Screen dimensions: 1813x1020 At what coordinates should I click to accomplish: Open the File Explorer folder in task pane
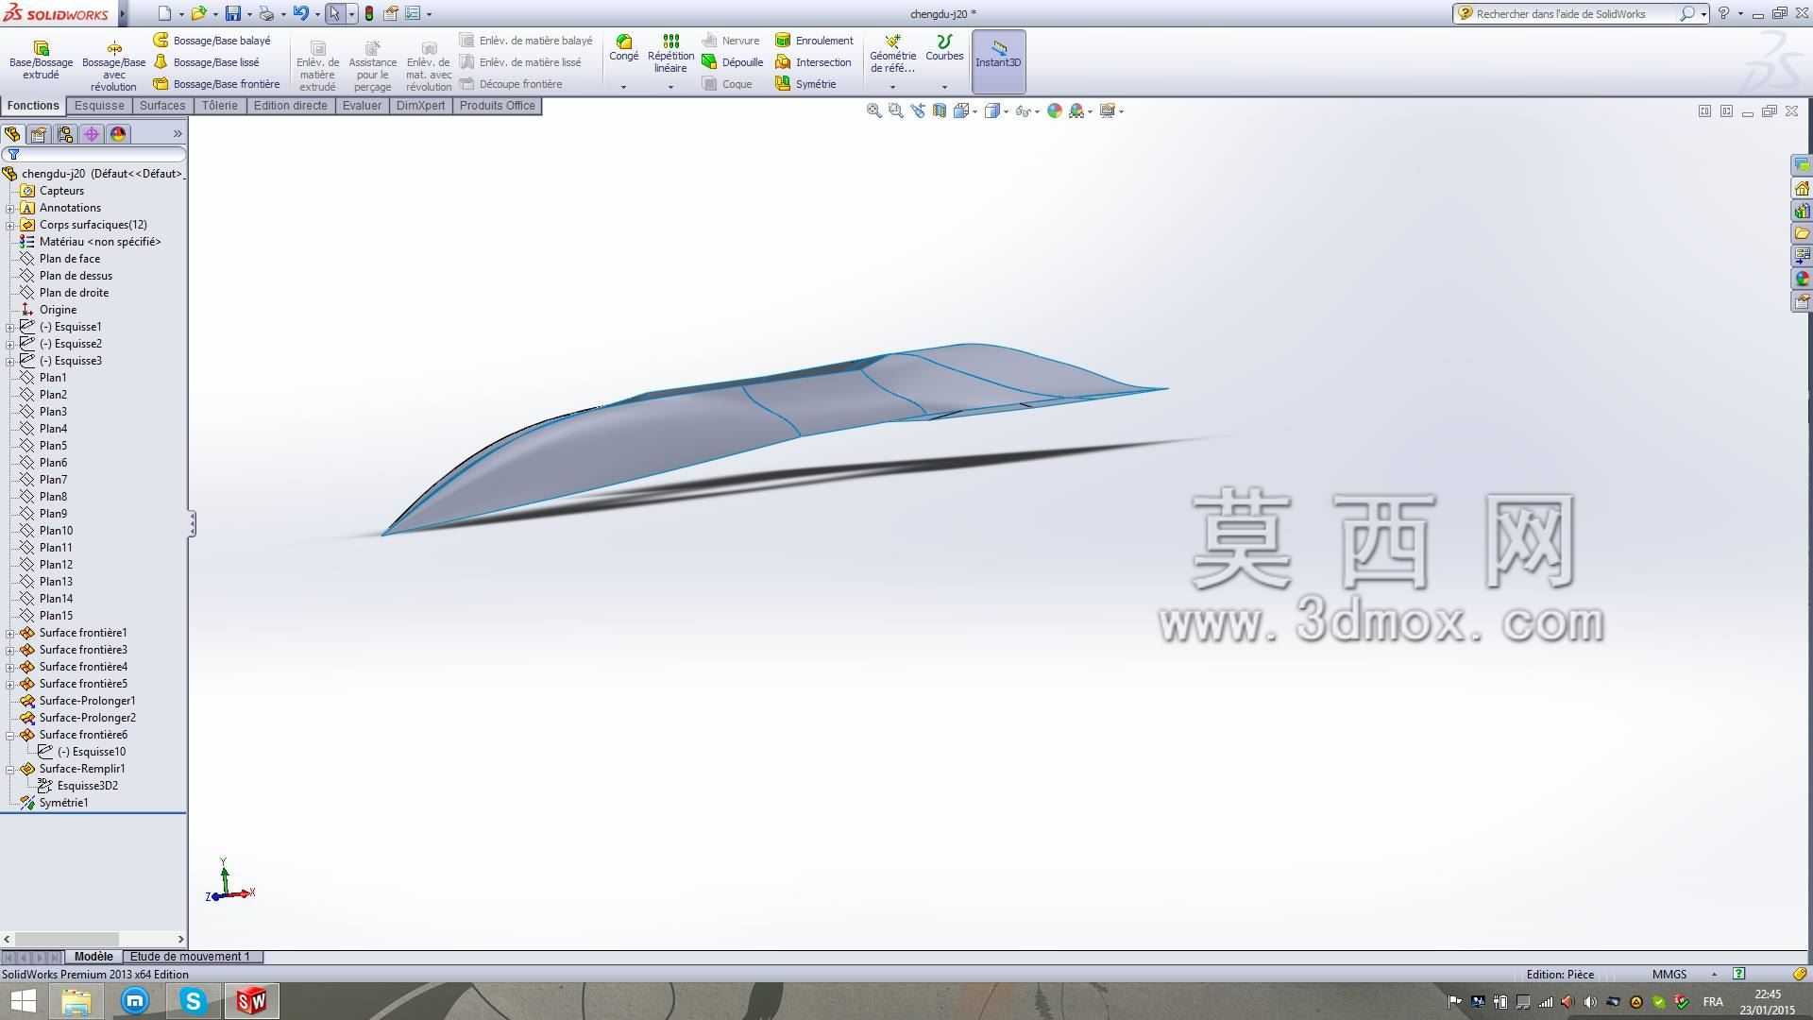tap(1802, 233)
